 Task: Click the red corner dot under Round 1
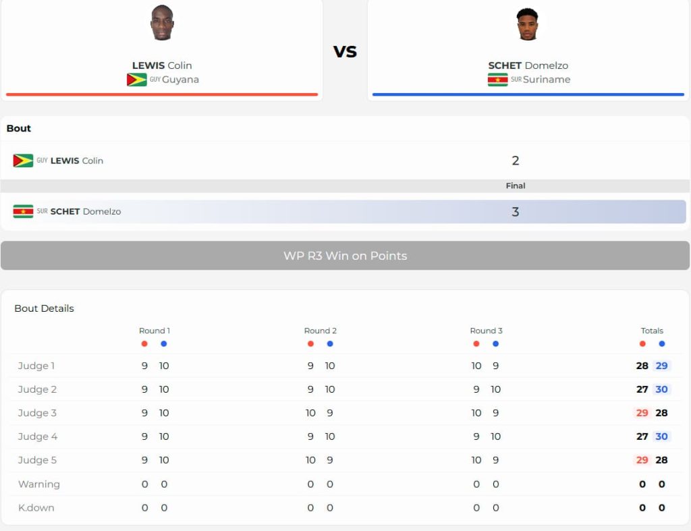click(144, 343)
